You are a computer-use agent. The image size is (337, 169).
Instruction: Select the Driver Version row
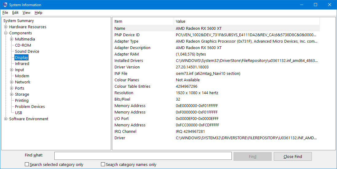click(217, 67)
